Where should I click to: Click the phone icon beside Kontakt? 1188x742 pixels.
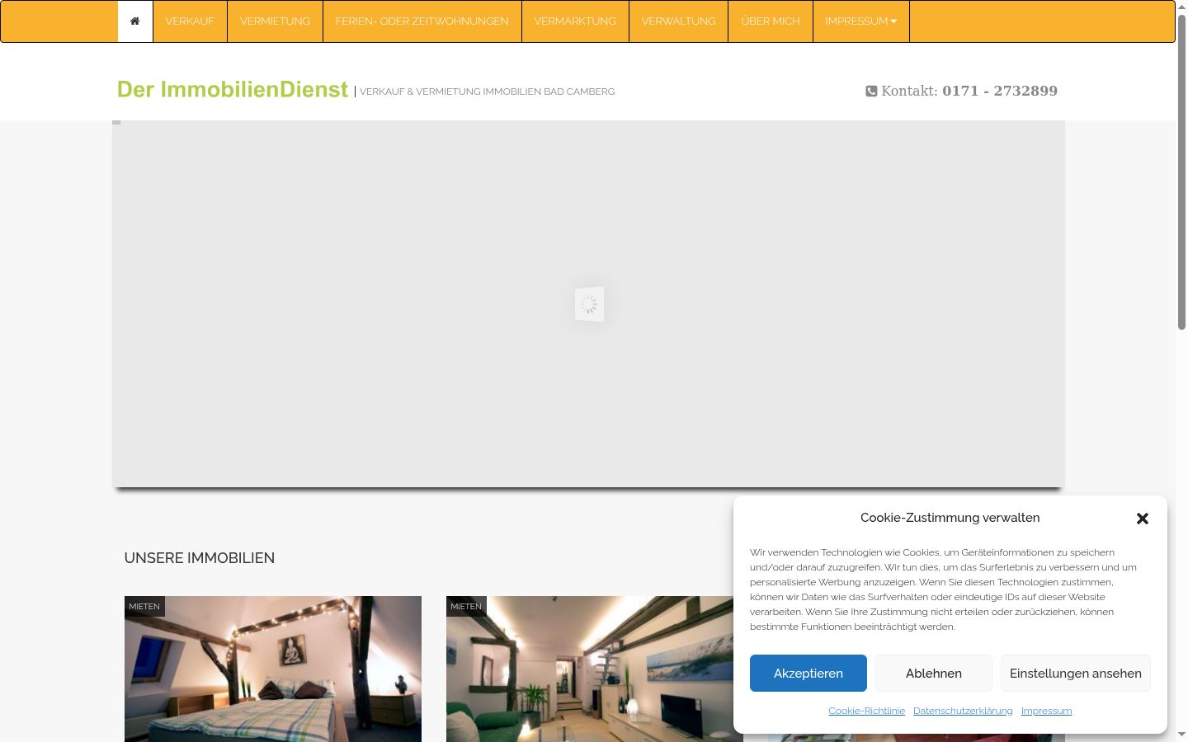point(871,91)
